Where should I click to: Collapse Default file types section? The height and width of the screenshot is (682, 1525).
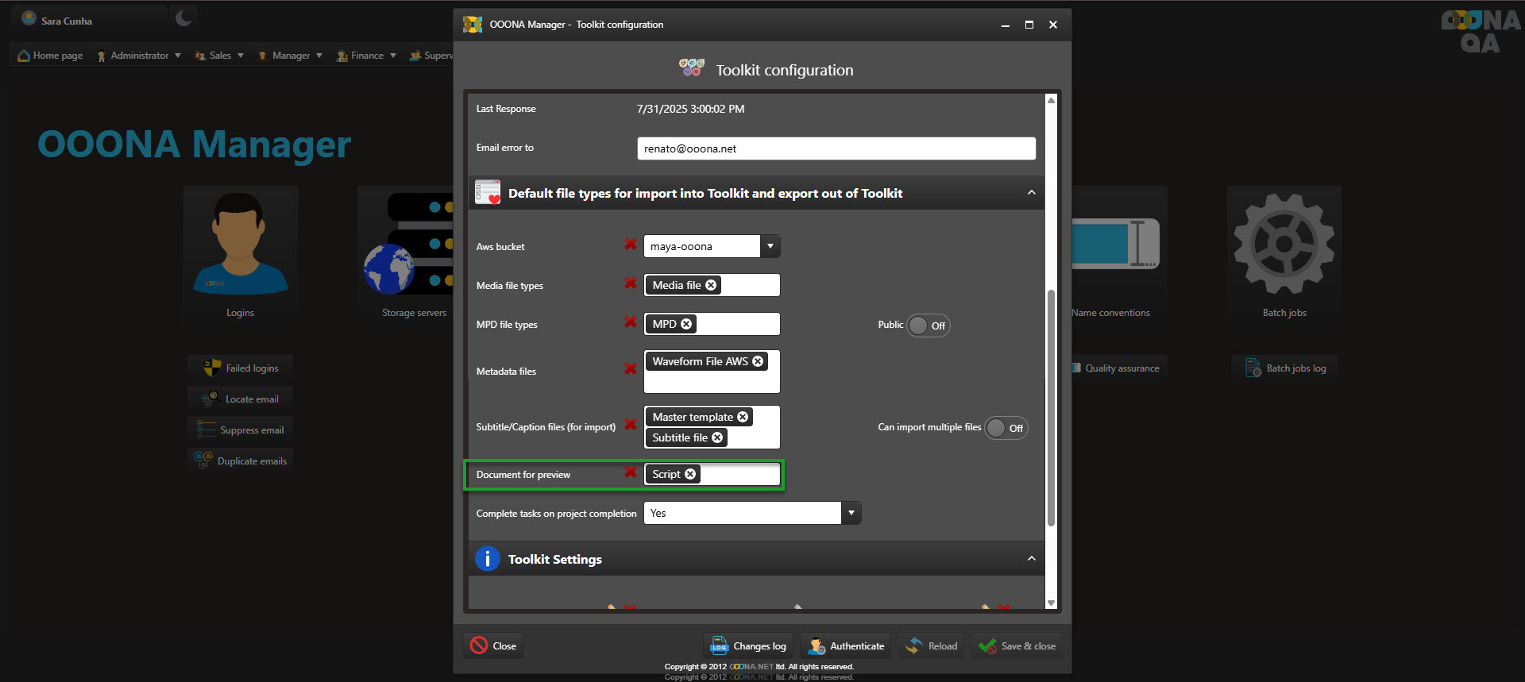[x=1031, y=193]
